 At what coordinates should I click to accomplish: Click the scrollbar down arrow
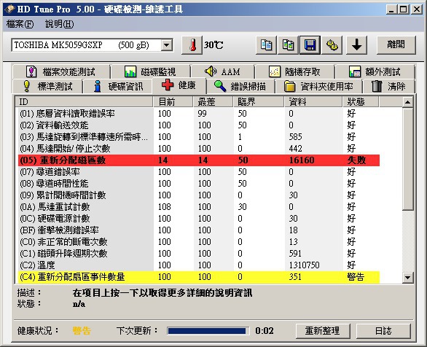click(x=407, y=277)
